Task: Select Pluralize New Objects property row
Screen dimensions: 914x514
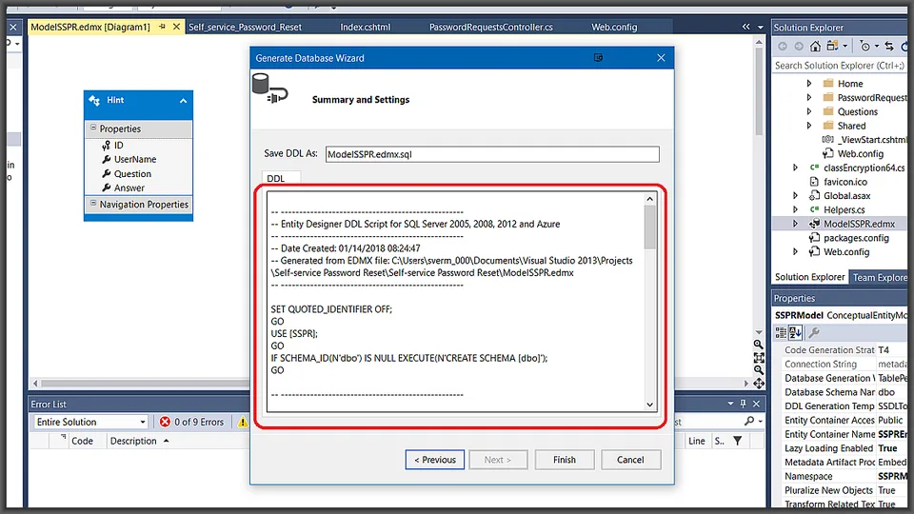Action: [x=844, y=490]
